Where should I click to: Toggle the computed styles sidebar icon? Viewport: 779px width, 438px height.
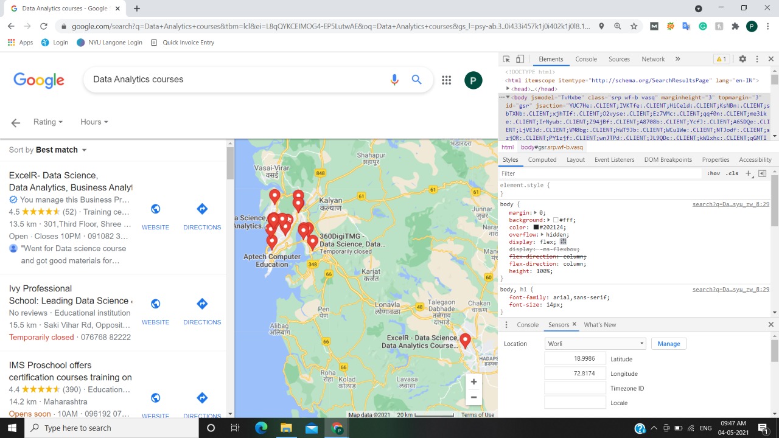[762, 173]
